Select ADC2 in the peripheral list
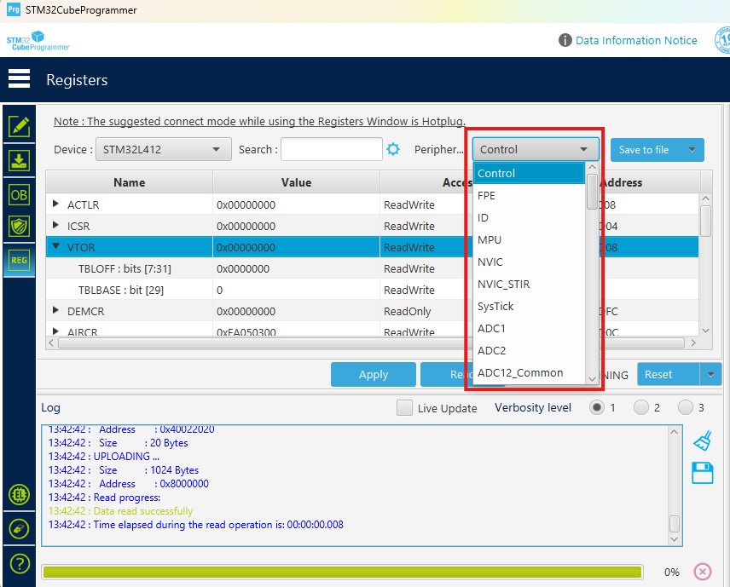This screenshot has width=730, height=587. (x=529, y=351)
